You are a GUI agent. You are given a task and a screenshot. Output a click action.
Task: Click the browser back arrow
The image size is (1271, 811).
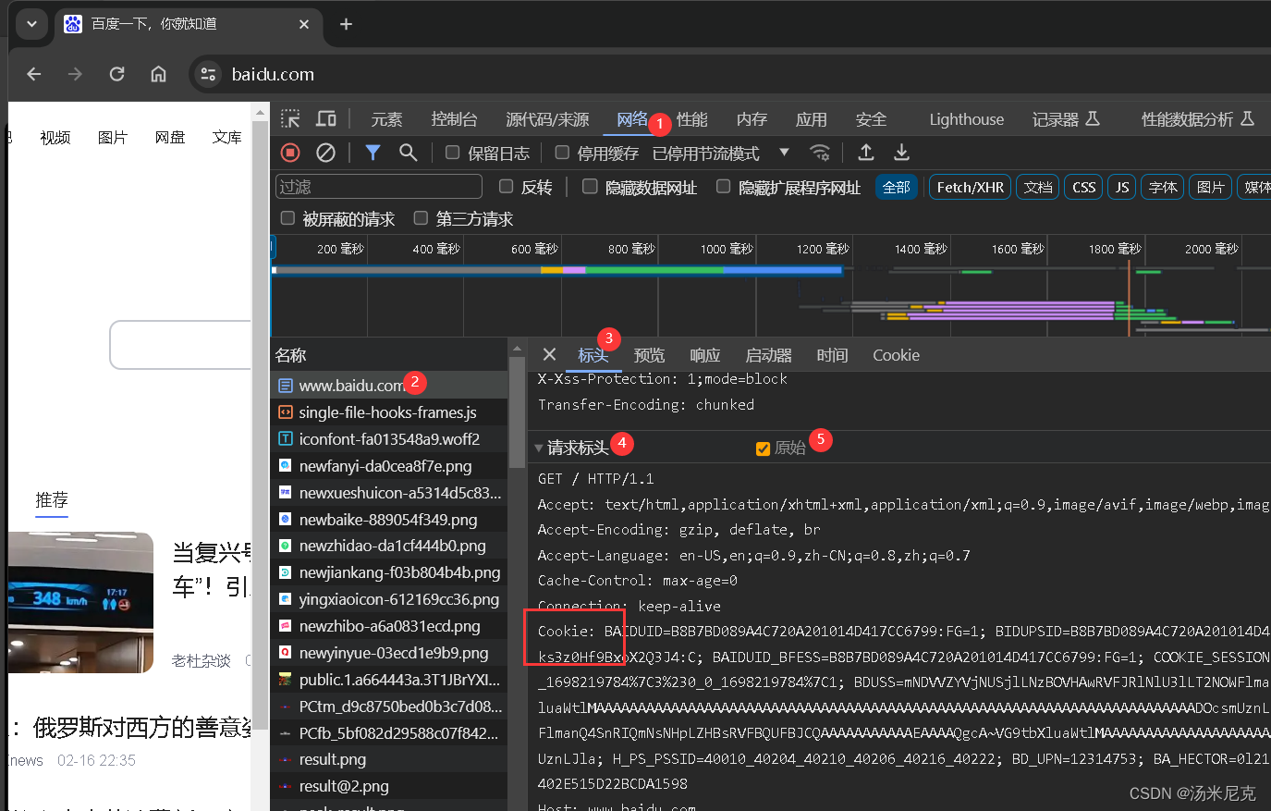pos(34,74)
